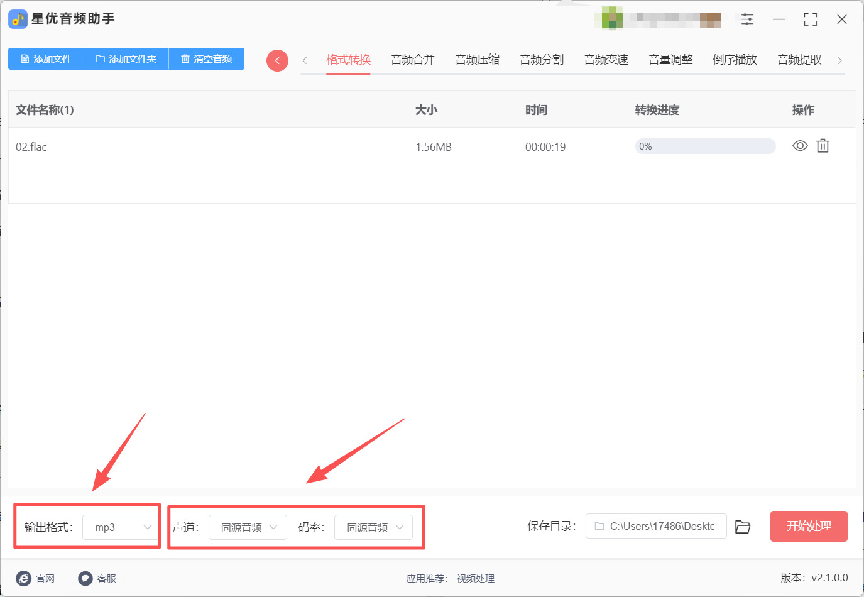Click the 星优音频助手 app logo icon

[18, 19]
